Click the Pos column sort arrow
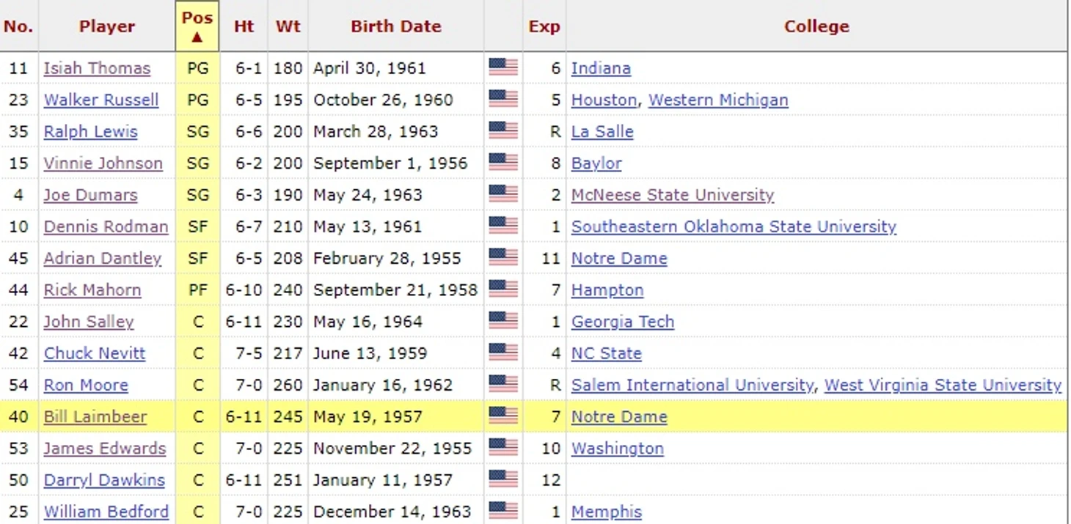This screenshot has width=1071, height=524. [197, 37]
